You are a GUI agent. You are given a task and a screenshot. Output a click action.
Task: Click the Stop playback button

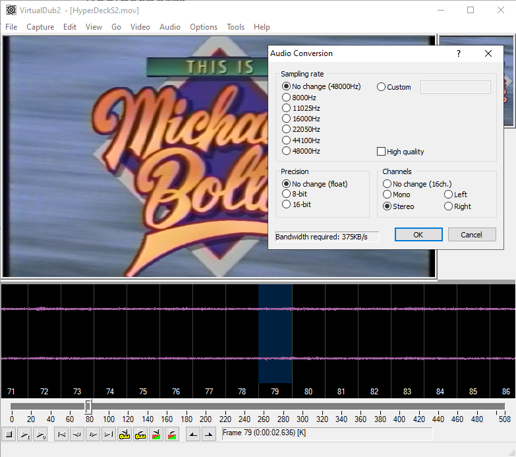[x=9, y=435]
